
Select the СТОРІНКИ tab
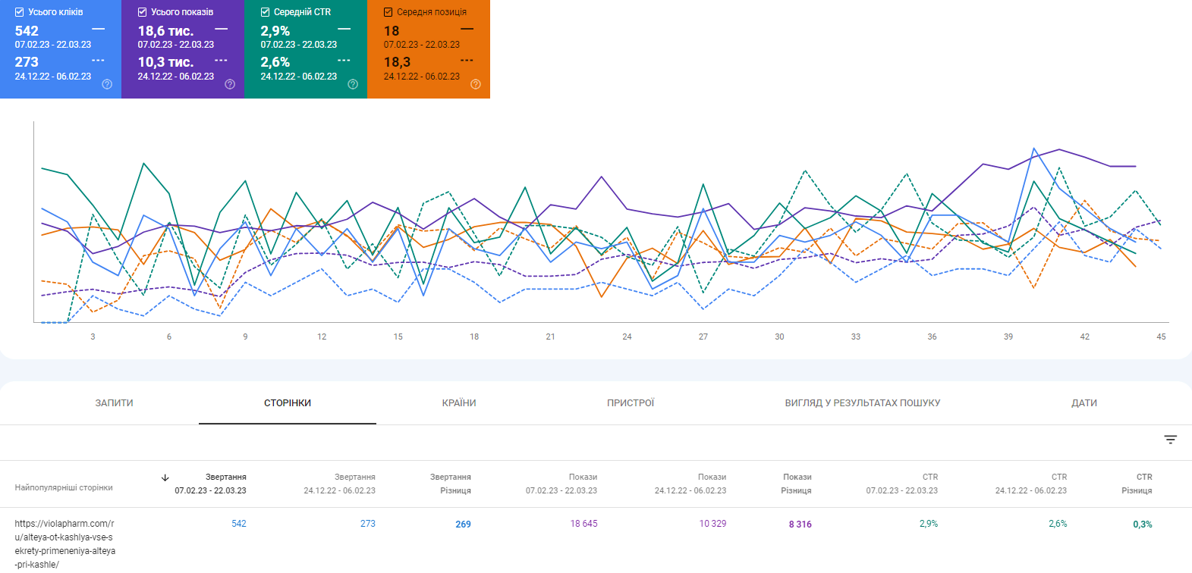(288, 403)
